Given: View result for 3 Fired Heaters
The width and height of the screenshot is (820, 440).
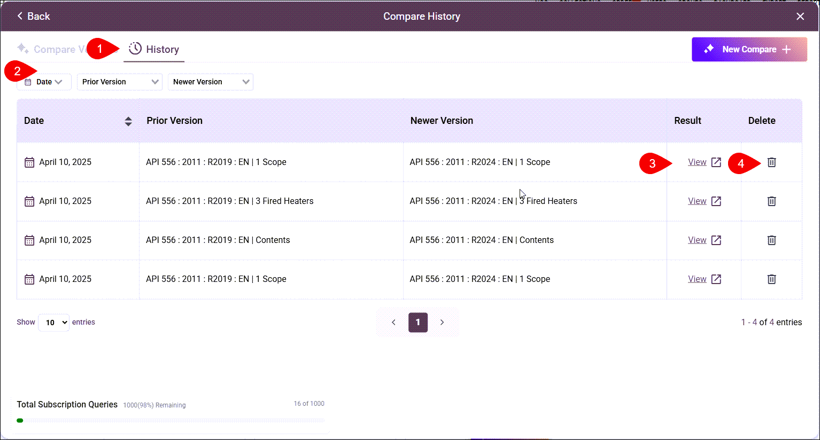Looking at the screenshot, I should tap(697, 201).
